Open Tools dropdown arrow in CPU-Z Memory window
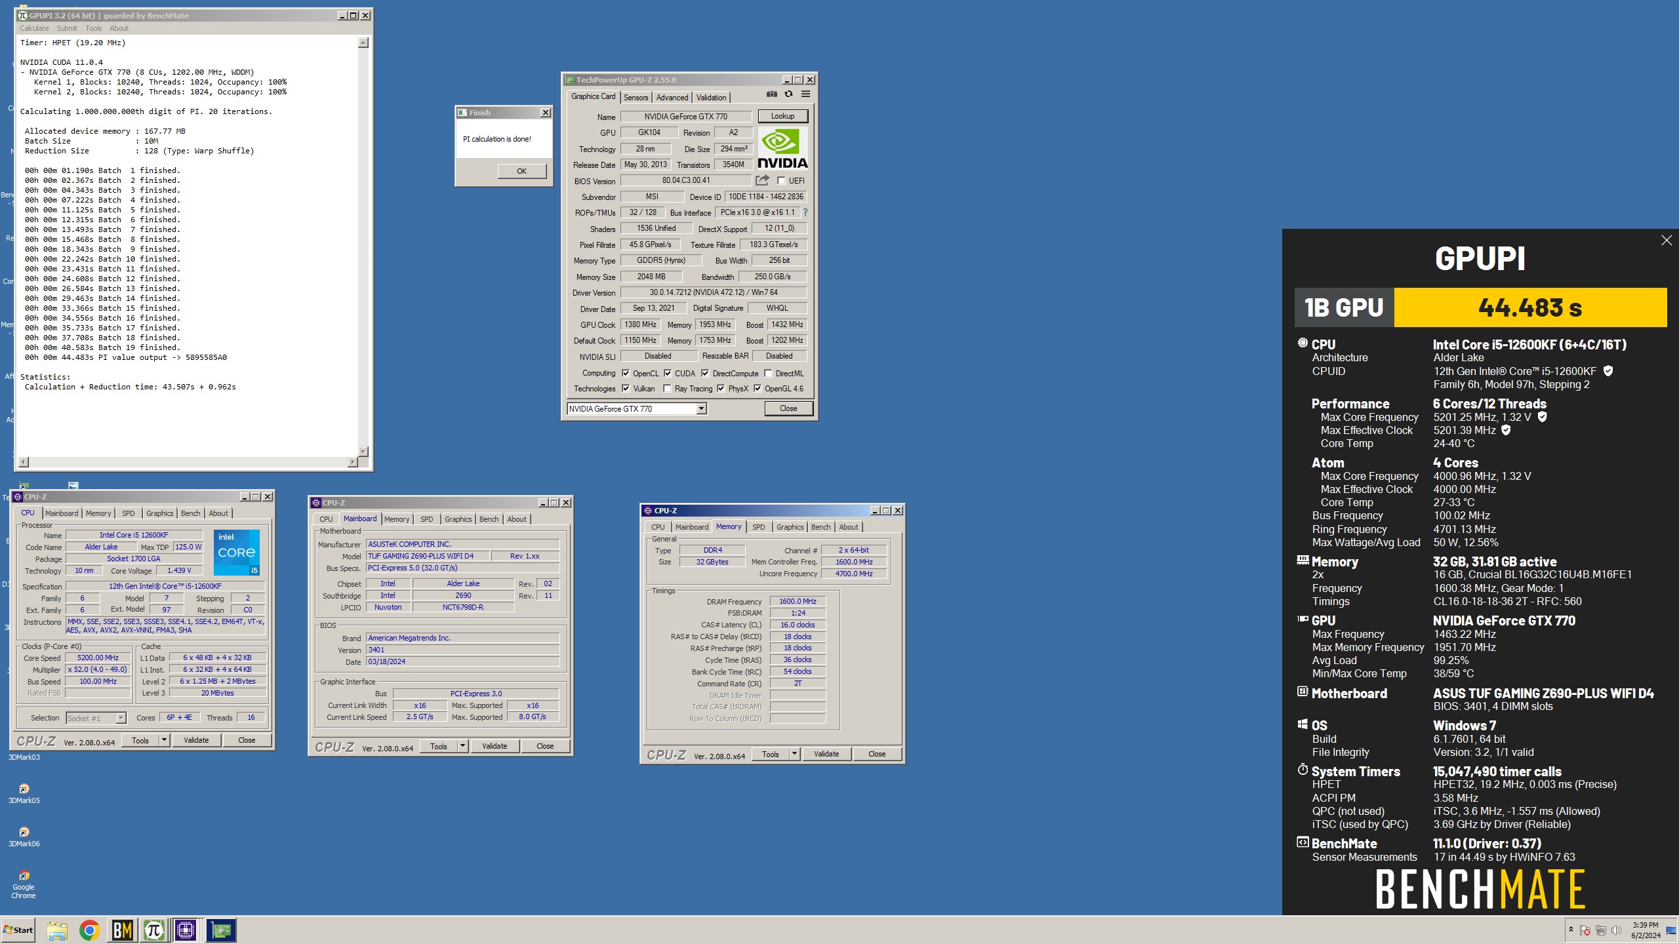The height and width of the screenshot is (944, 1679). (794, 754)
